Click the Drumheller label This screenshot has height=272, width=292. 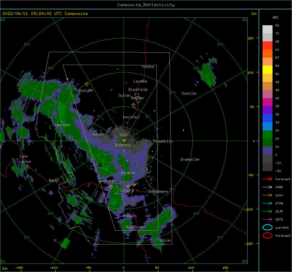(x=190, y=159)
